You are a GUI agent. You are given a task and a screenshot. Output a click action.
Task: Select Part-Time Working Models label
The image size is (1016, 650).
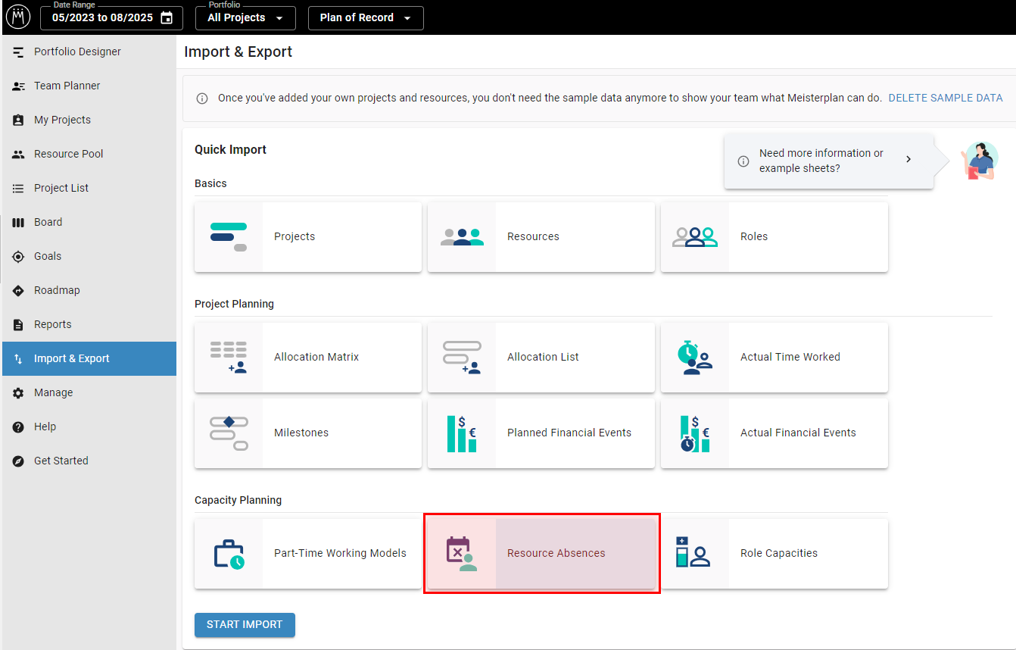[x=340, y=554]
